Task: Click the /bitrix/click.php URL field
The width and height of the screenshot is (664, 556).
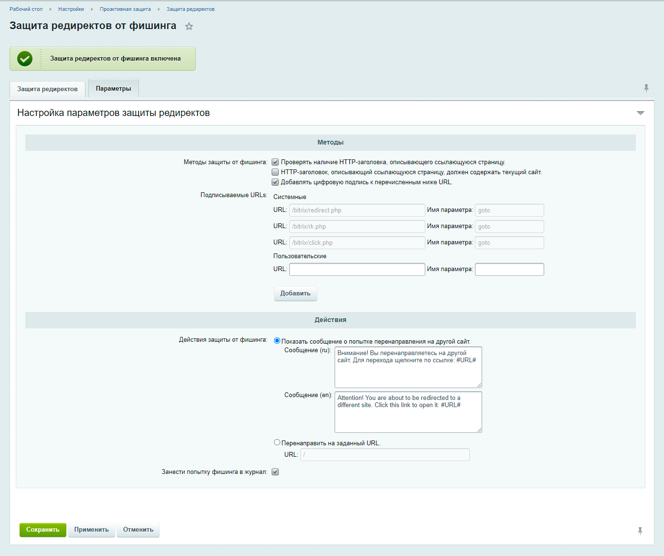Action: tap(357, 243)
